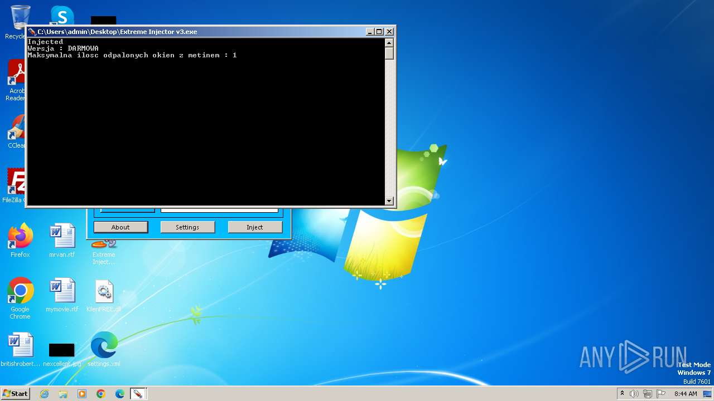Open the volume control tray icon

634,394
